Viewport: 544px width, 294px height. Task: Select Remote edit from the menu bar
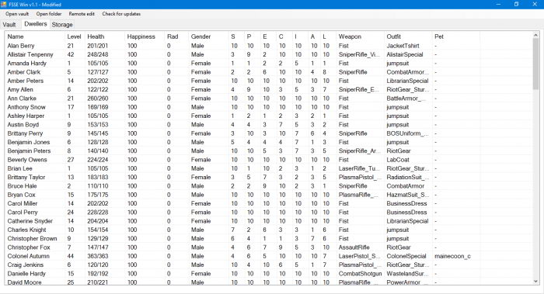pos(82,14)
